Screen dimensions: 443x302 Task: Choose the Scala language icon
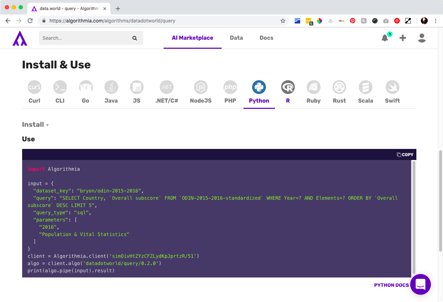coord(366,87)
